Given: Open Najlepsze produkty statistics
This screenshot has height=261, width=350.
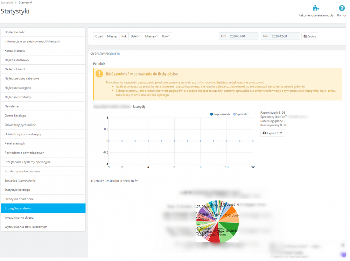Looking at the screenshot, I should pyautogui.click(x=43, y=97).
